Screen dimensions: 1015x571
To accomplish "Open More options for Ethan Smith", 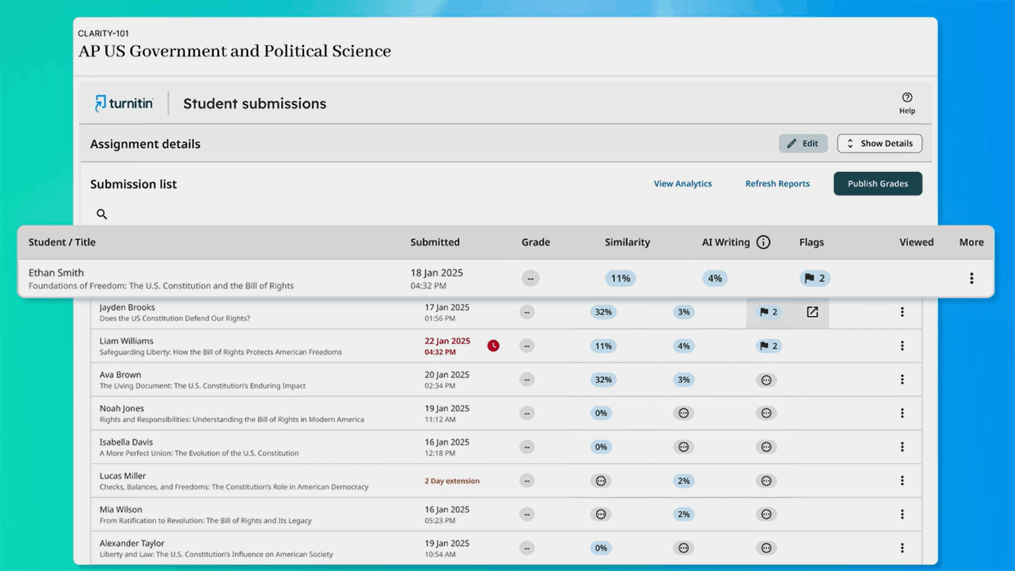I will click(x=971, y=279).
